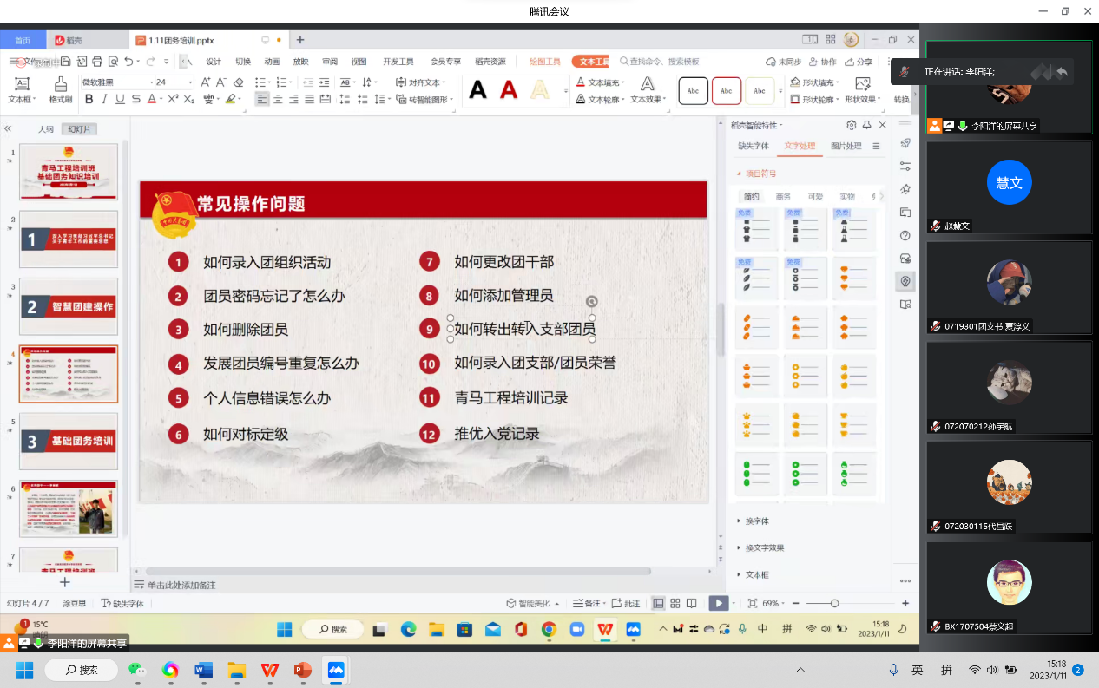Image resolution: width=1099 pixels, height=688 pixels.
Task: Pin the 稻壳智能特性 side panel
Action: tap(866, 125)
